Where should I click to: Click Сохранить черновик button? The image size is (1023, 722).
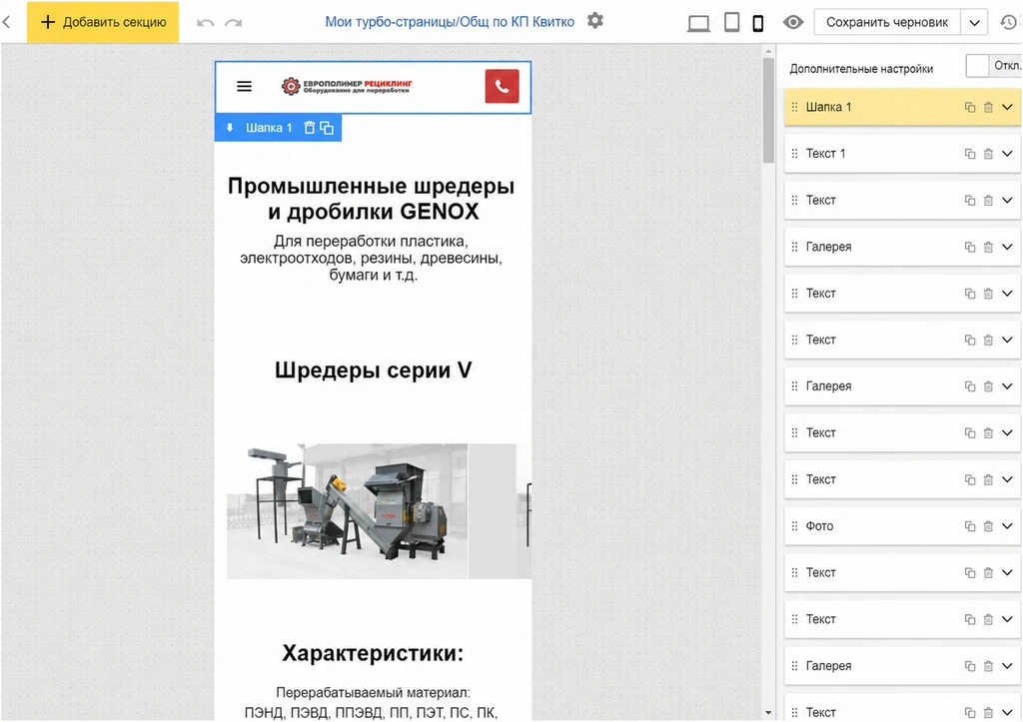(x=887, y=23)
